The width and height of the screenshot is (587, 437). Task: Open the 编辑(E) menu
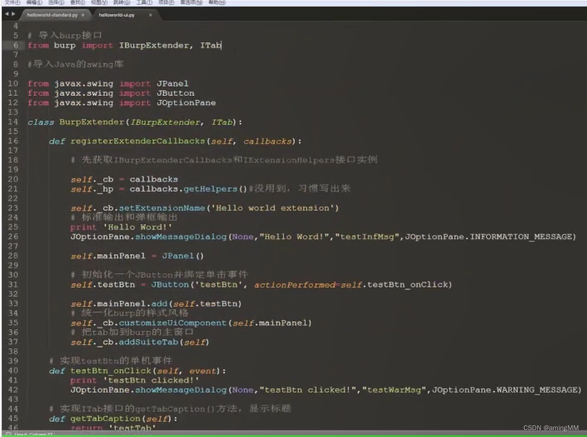click(34, 2)
